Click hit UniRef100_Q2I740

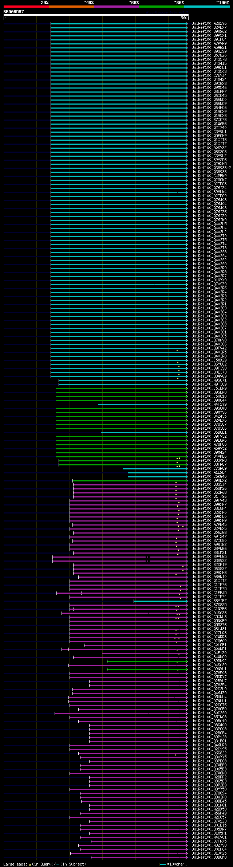[209, 128]
